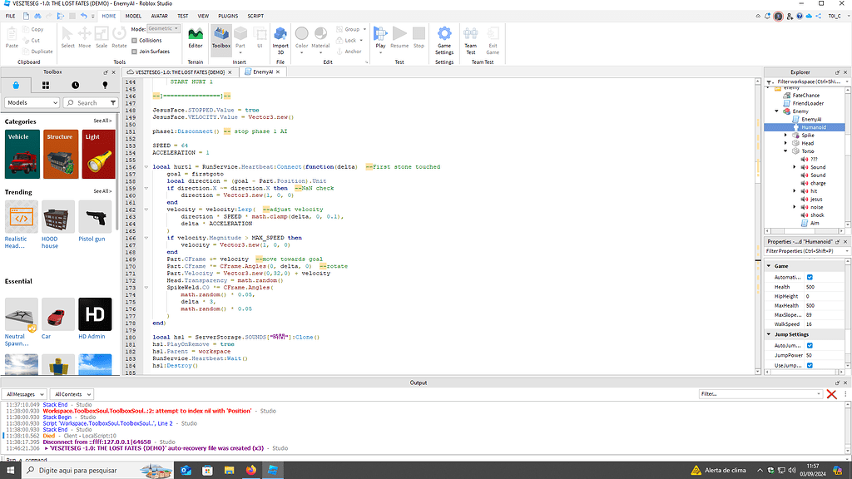This screenshot has width=852, height=479.
Task: Open the Color picker tool
Action: tap(301, 38)
